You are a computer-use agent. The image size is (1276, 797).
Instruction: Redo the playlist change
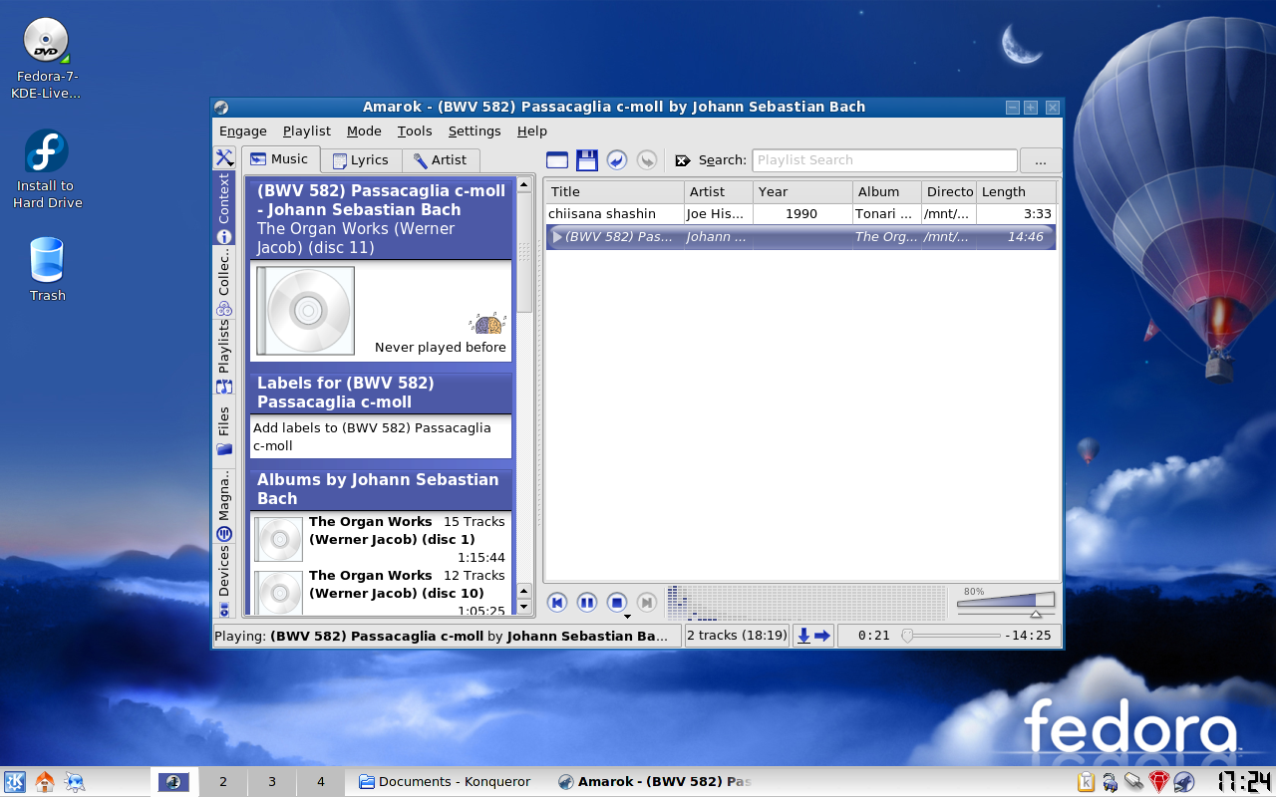pos(647,159)
